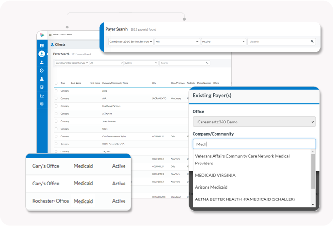333x226 pixels.
Task: Check the box for the philip row
Action: [x=56, y=91]
